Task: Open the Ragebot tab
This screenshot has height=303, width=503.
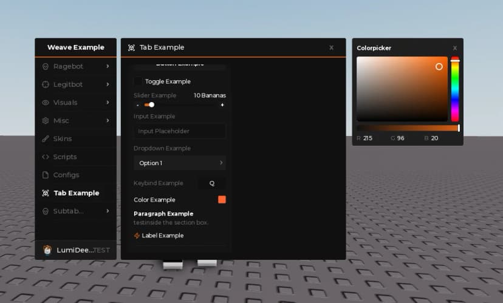Action: (76, 66)
